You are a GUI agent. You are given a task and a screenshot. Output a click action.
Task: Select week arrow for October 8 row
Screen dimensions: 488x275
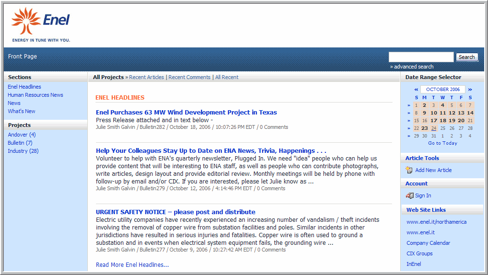pos(409,113)
